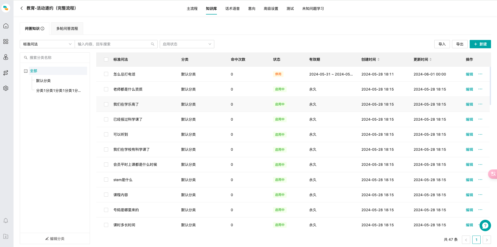Screen dimensions: 497x247
Task: Open more actions for 我们在学校有科学课了 row
Action: pyautogui.click(x=480, y=149)
